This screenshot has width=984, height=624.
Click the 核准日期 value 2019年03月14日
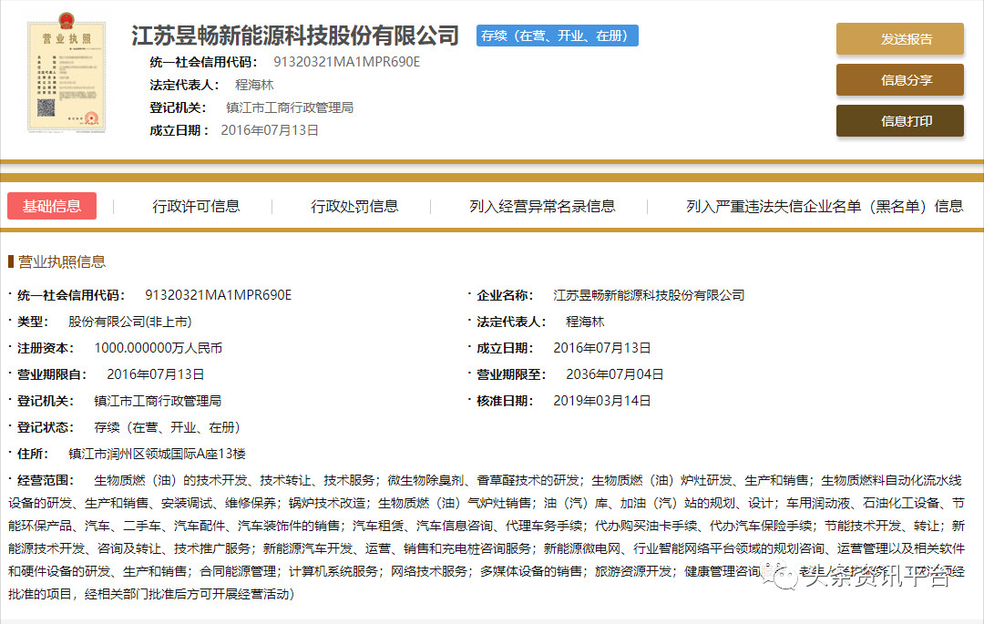point(602,401)
